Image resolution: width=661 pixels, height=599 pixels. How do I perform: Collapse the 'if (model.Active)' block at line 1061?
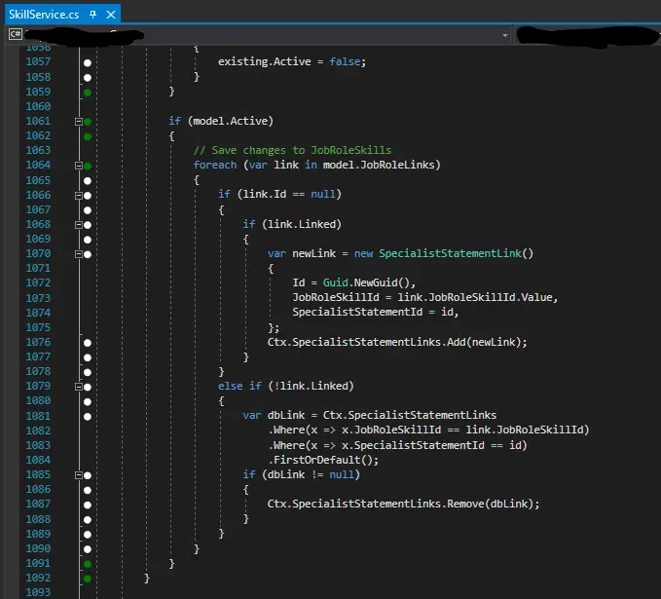79,122
